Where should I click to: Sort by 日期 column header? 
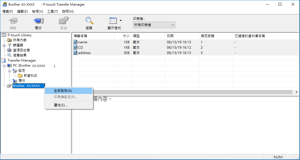pyautogui.click(x=182, y=36)
